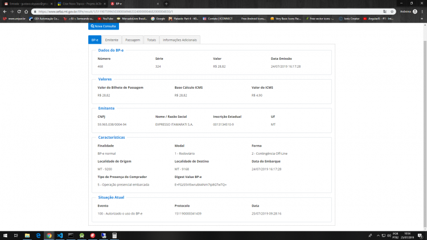Click the protocolo number 151190000341439
This screenshot has width=427, height=240.
[x=188, y=214]
